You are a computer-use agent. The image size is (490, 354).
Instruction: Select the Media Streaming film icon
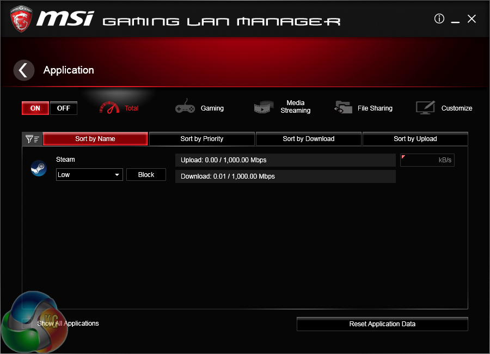click(x=264, y=107)
